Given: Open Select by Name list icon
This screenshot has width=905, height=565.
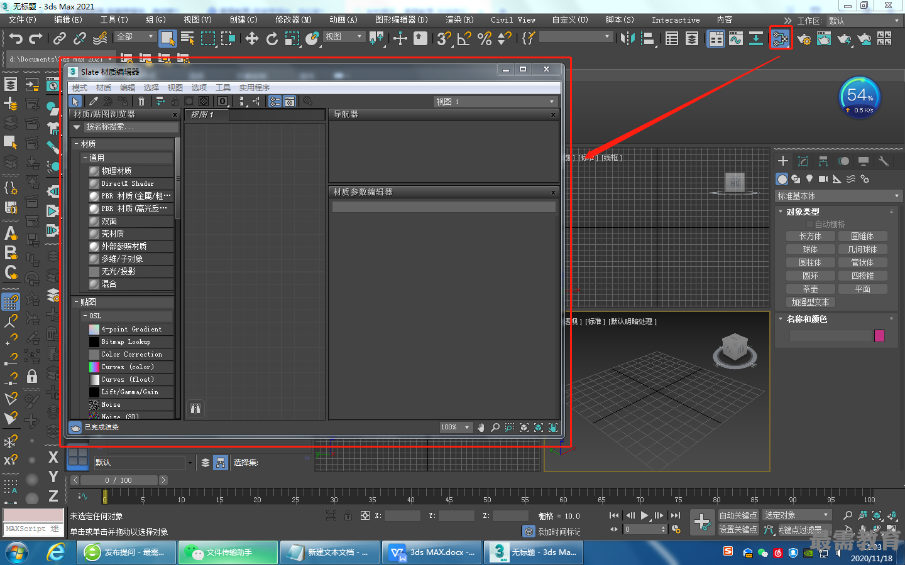Looking at the screenshot, I should coord(187,38).
